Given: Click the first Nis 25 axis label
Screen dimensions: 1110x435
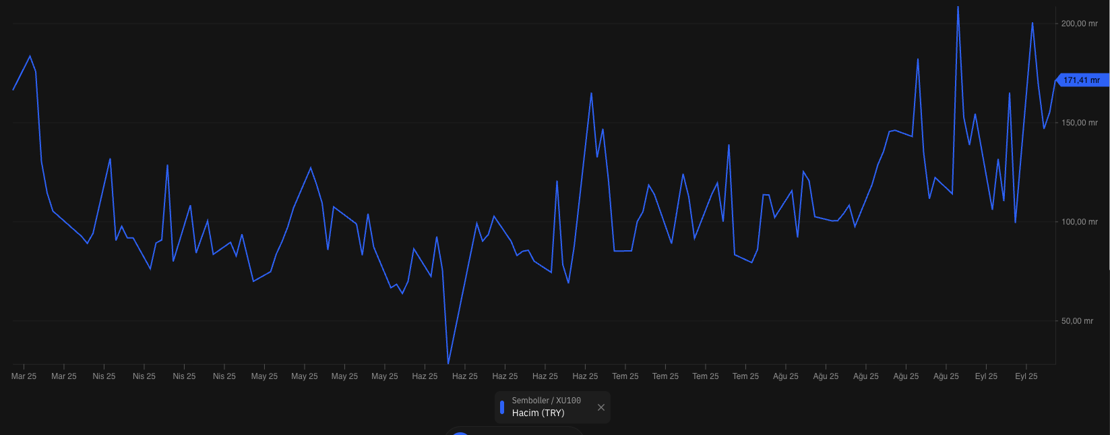Looking at the screenshot, I should click(x=104, y=376).
